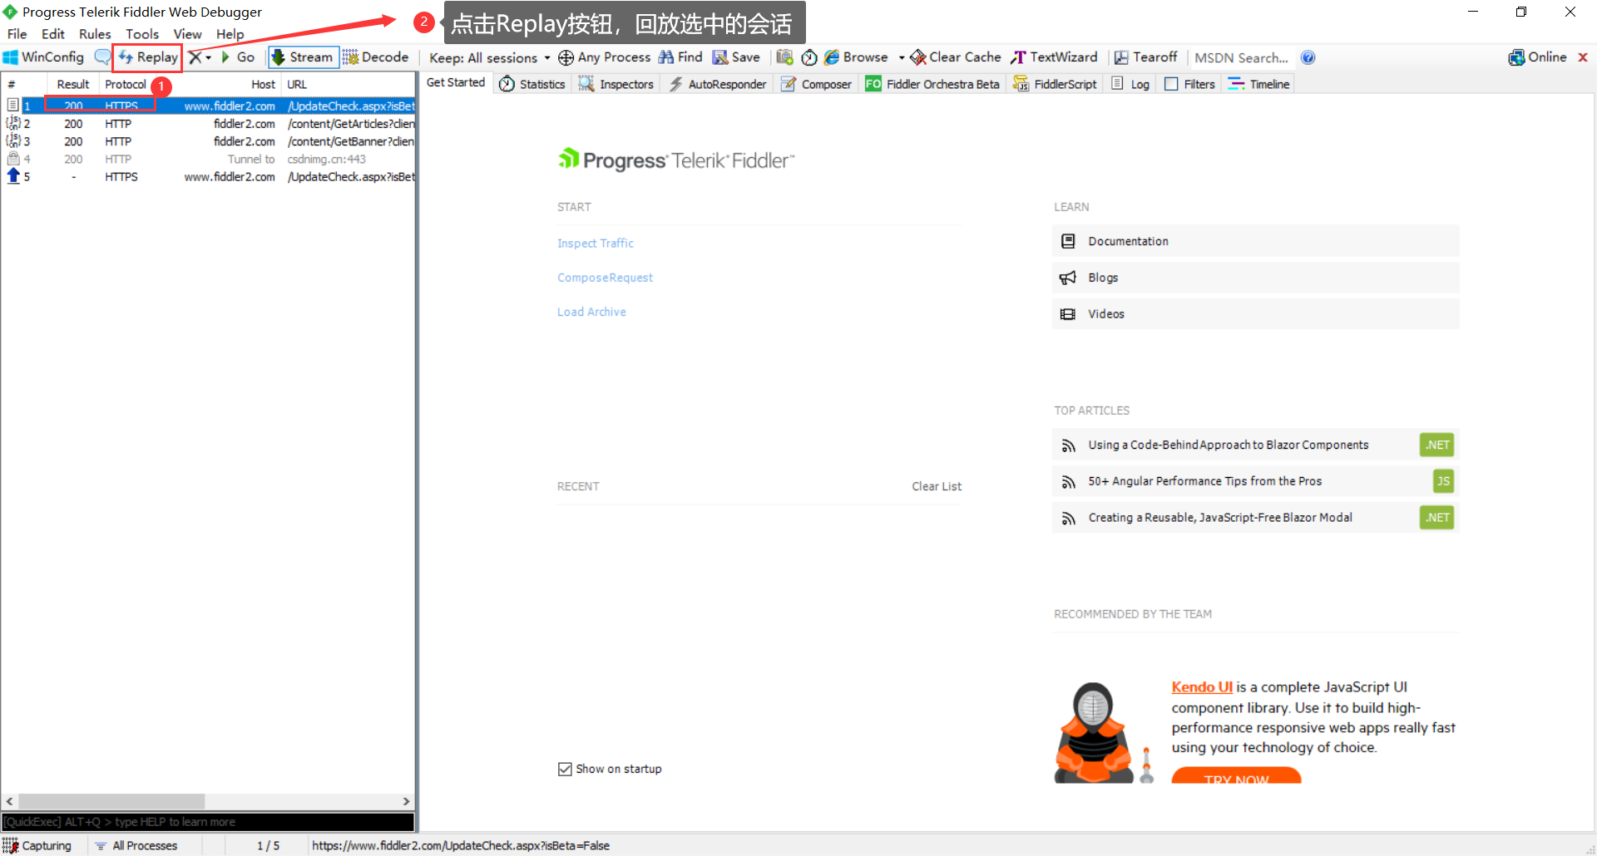Switch to the AutoResponder tab

click(718, 84)
